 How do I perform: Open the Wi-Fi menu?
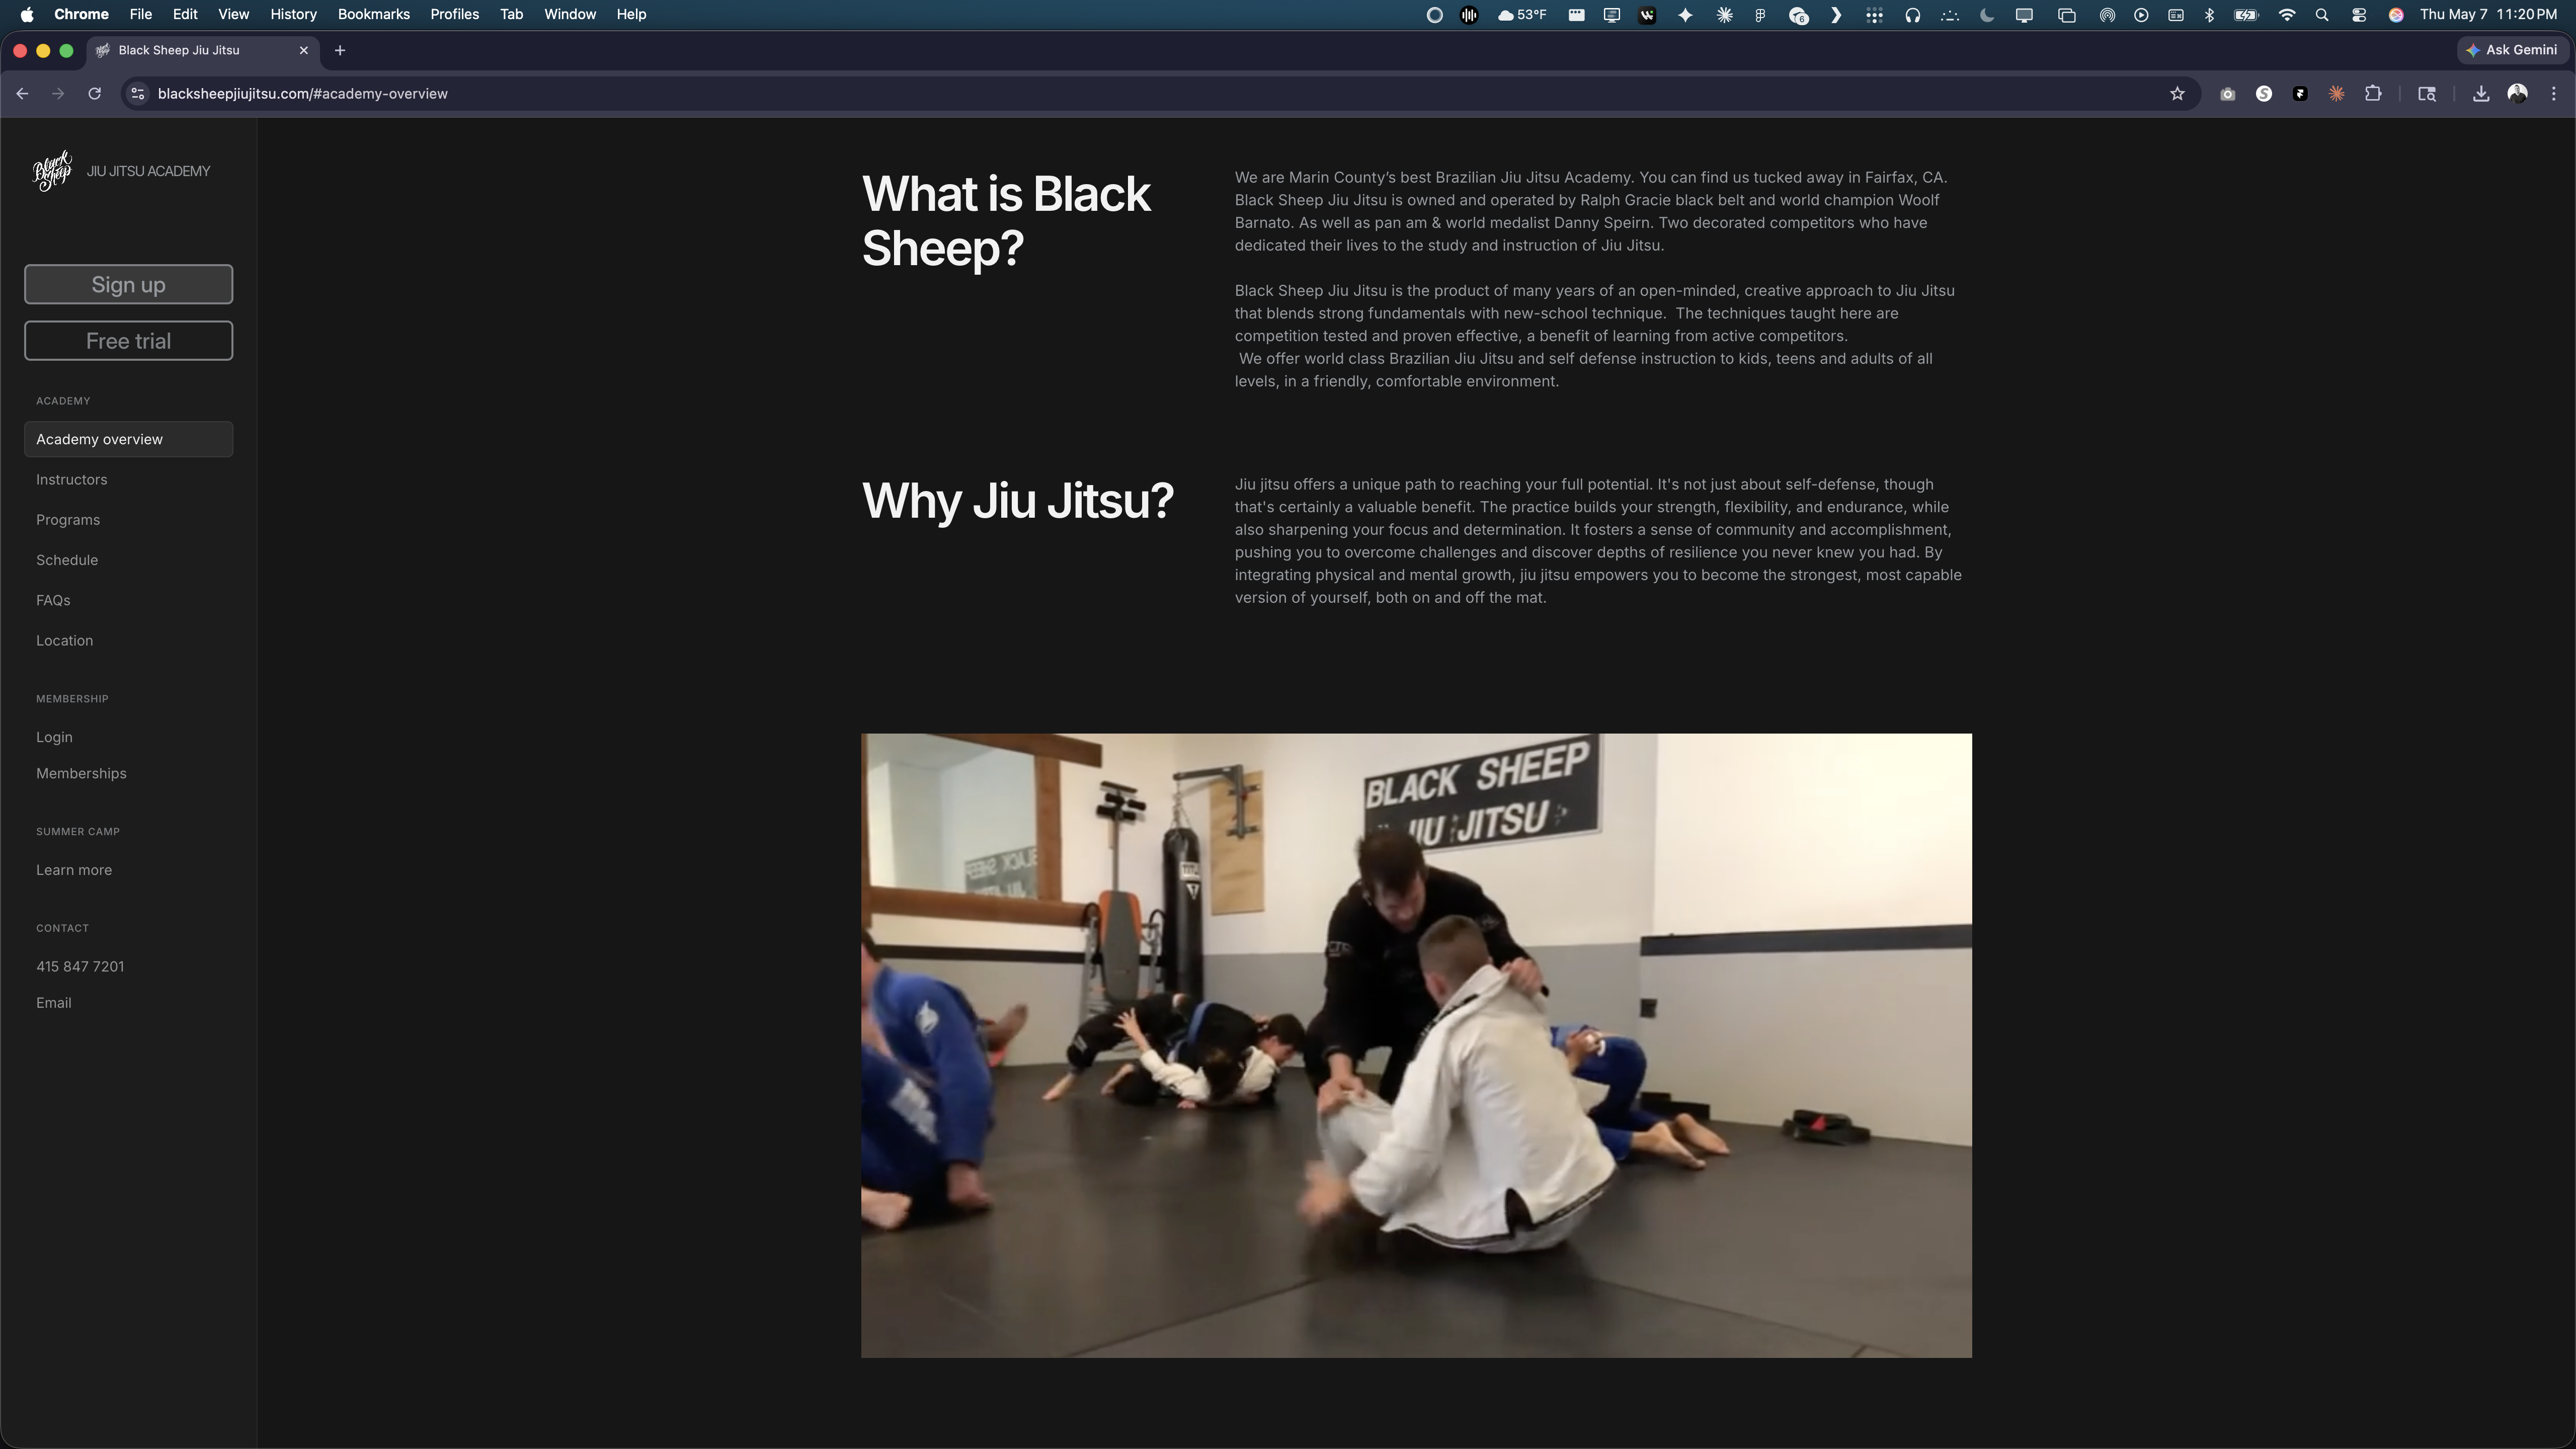click(2287, 14)
